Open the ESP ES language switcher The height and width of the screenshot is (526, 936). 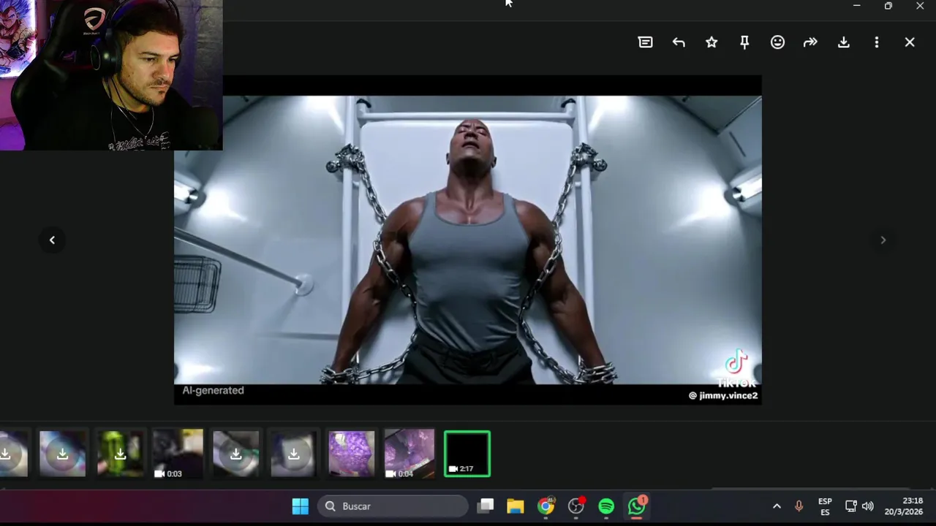[825, 506]
